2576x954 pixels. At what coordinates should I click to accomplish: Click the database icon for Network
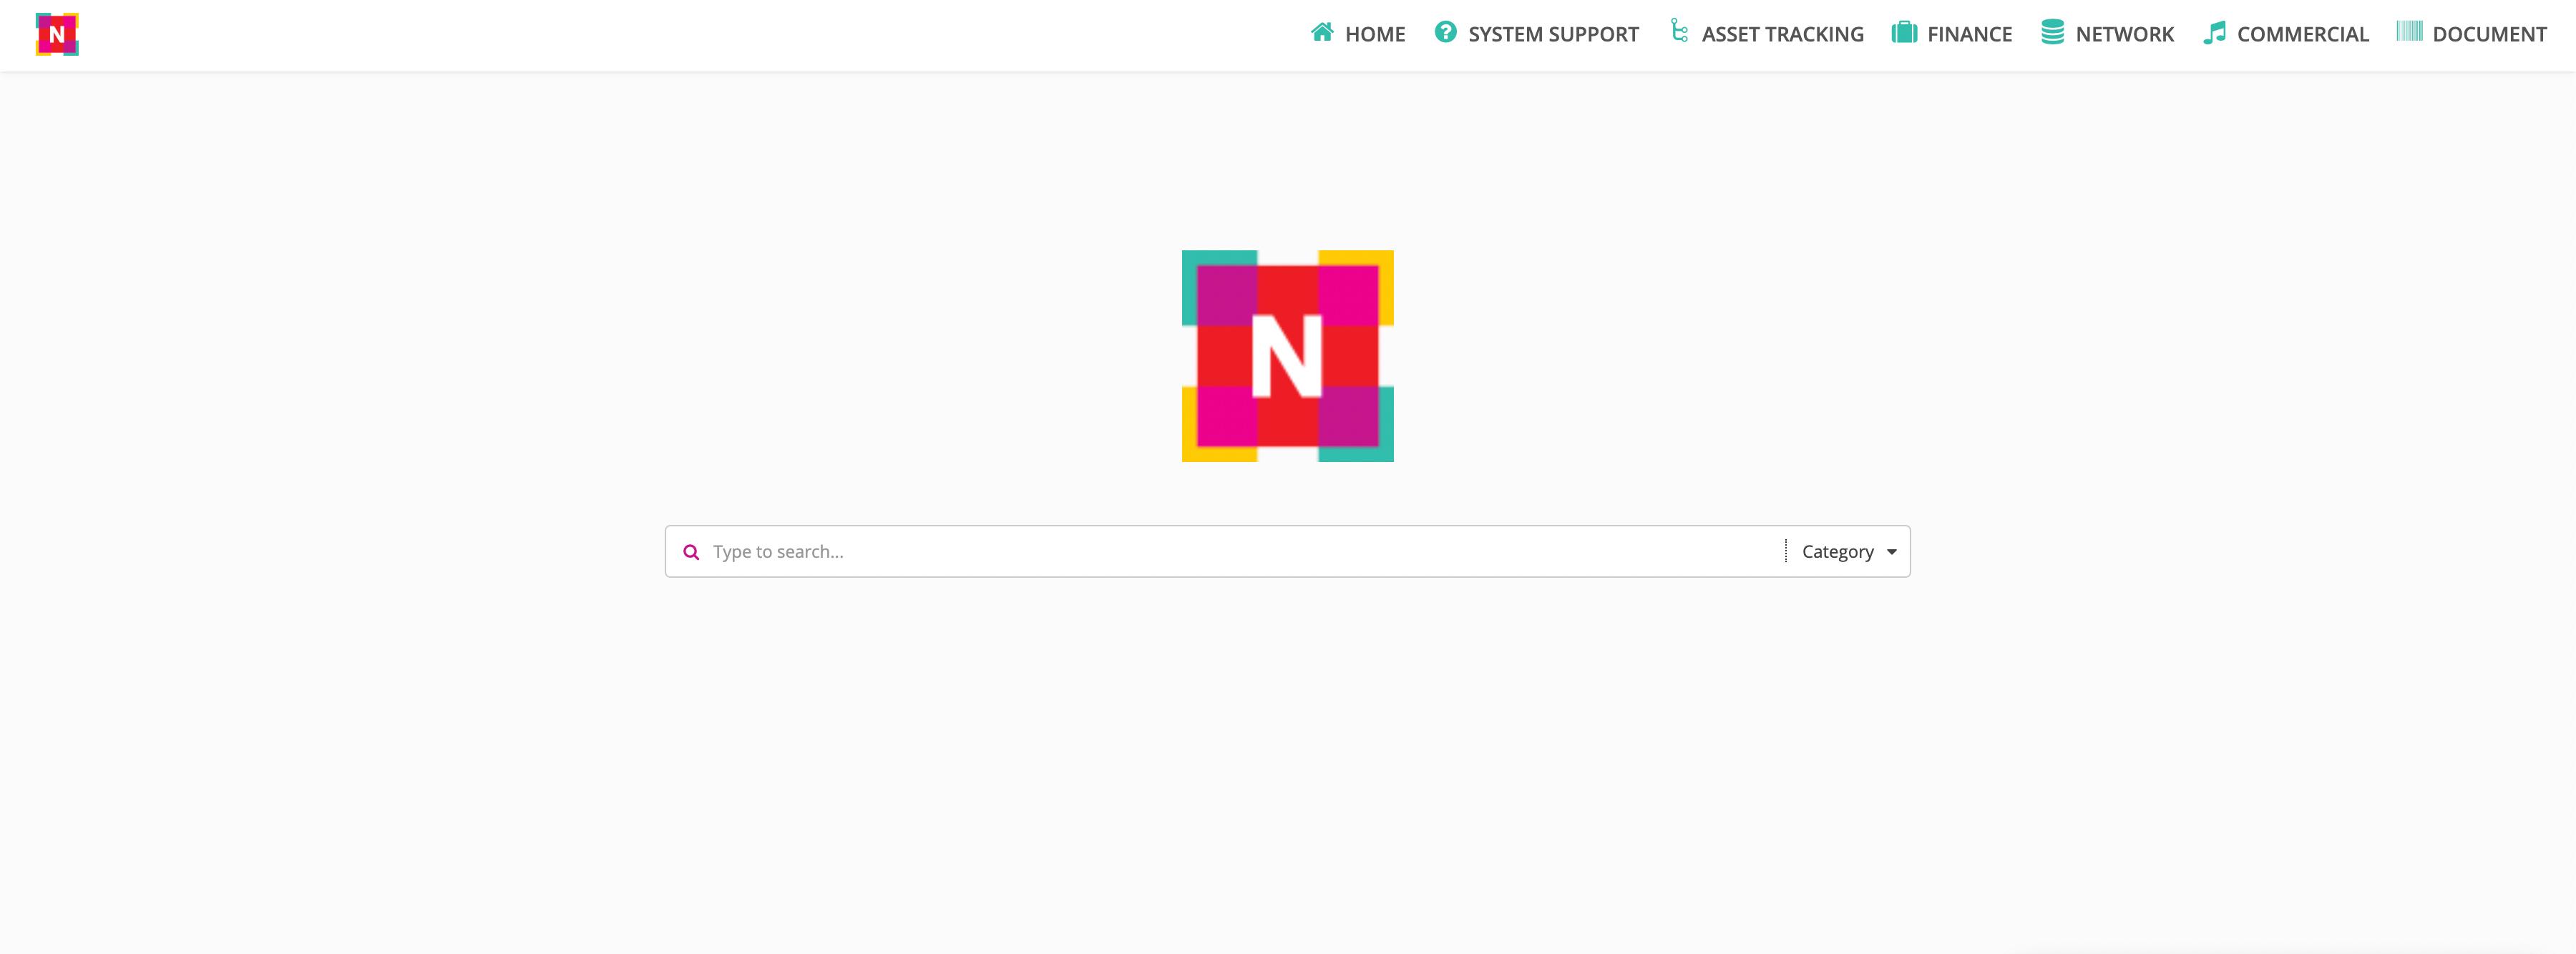pos(2052,33)
